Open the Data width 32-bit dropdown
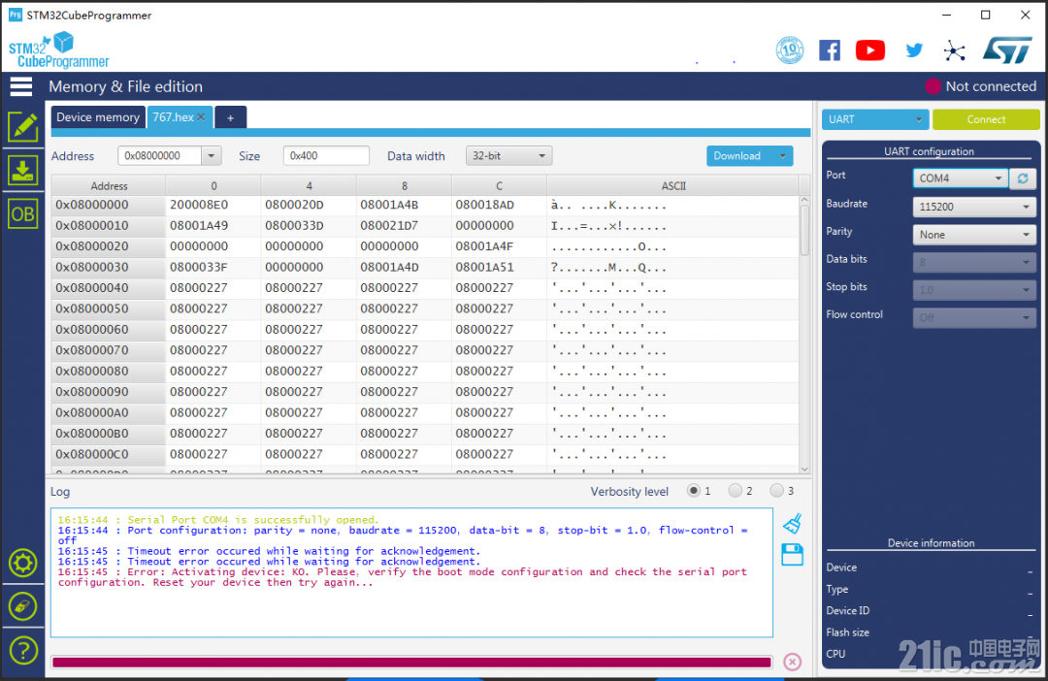1048x681 pixels. click(508, 156)
